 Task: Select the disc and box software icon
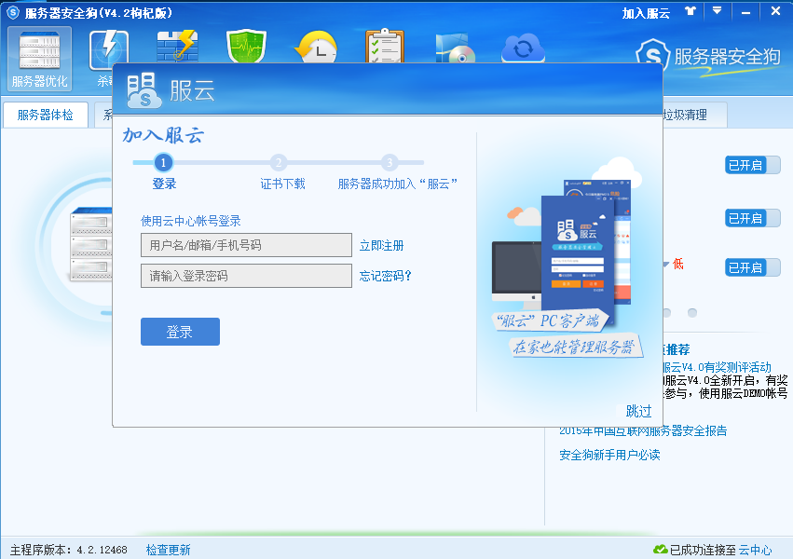click(455, 48)
